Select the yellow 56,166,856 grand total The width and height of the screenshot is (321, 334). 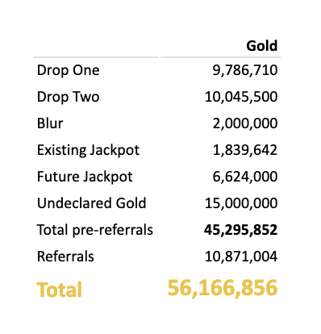pos(223,288)
